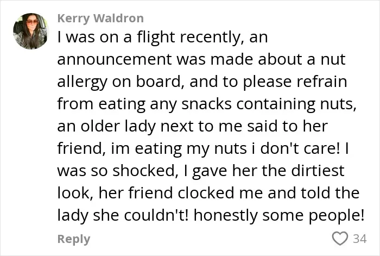Open Kerry Waldron's profile picture
This screenshot has height=256, width=380.
[x=31, y=31]
